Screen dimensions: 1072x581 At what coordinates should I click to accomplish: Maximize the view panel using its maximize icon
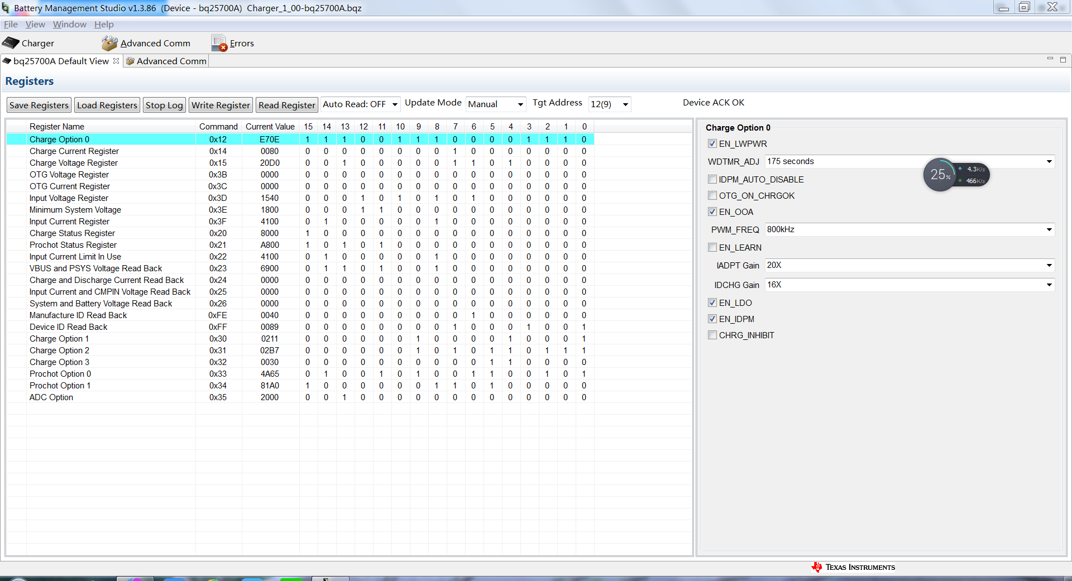(x=1063, y=59)
